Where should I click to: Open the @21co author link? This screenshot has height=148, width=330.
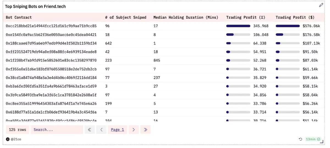pos(16,139)
